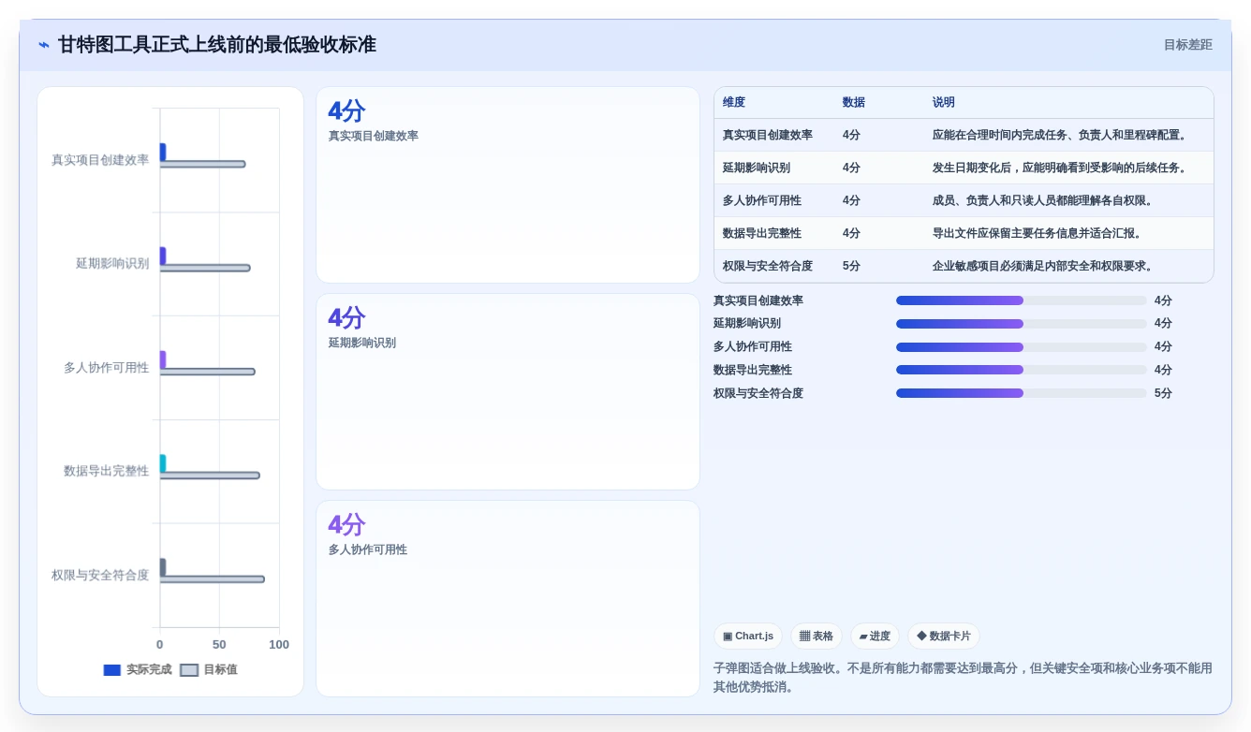Click table cell 权限与安全符合度
This screenshot has height=732, width=1251.
768,267
